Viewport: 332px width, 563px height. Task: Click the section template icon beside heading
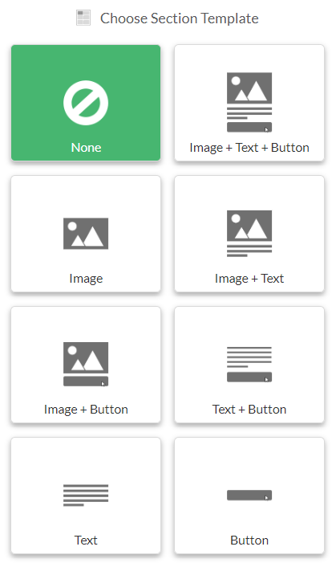[x=83, y=18]
